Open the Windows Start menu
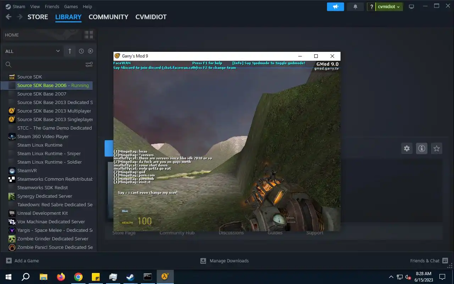 click(x=9, y=277)
